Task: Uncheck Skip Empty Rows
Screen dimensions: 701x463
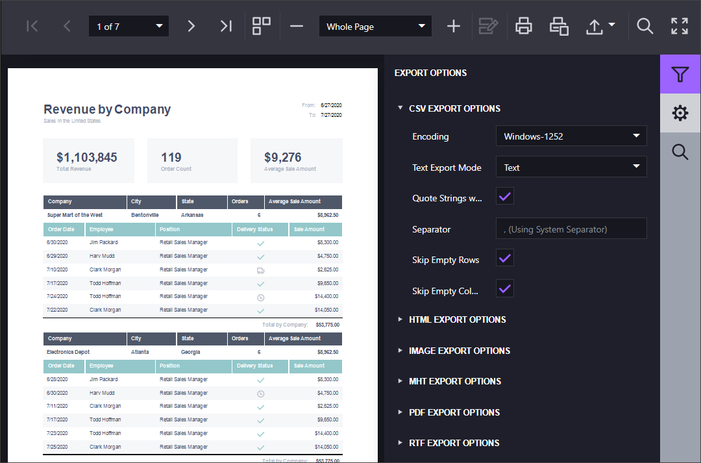Action: pyautogui.click(x=505, y=258)
